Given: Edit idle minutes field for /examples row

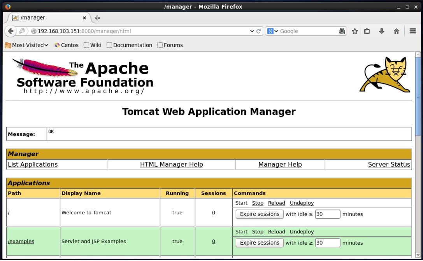Looking at the screenshot, I should (x=328, y=243).
